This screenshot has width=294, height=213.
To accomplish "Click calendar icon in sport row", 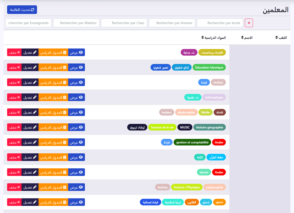I will point(65,202).
